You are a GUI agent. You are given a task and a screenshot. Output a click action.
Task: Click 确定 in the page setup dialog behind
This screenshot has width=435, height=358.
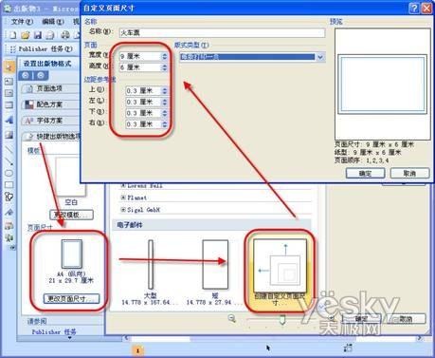coord(362,319)
